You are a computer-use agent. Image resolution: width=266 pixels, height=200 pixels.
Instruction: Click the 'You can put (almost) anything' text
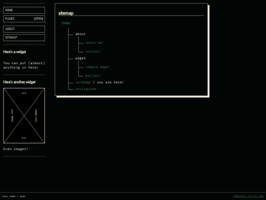[x=24, y=65]
